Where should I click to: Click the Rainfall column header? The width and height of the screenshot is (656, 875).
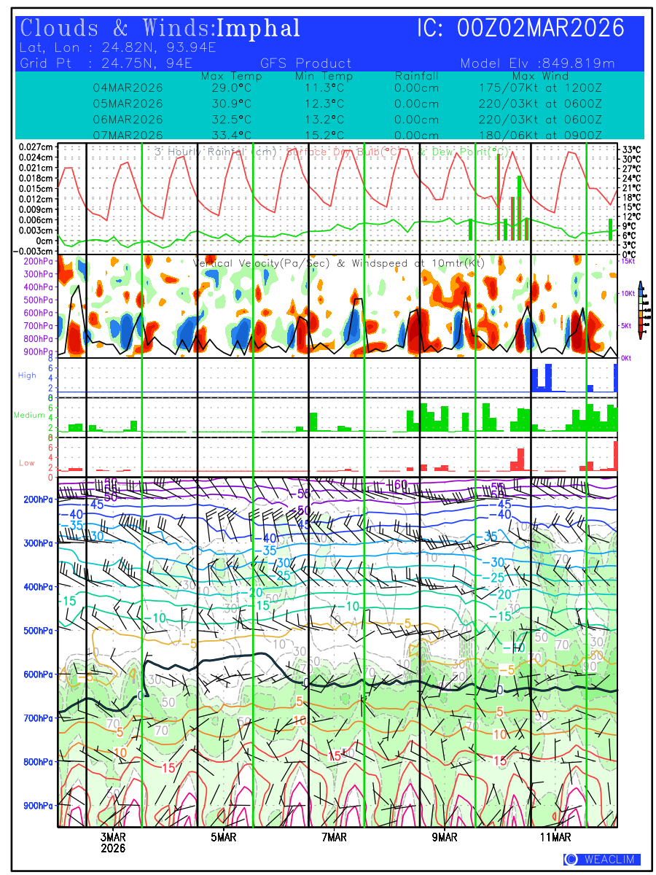coord(416,76)
